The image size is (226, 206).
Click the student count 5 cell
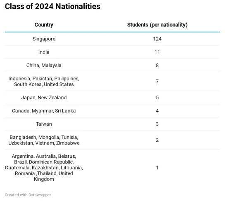tap(157, 98)
